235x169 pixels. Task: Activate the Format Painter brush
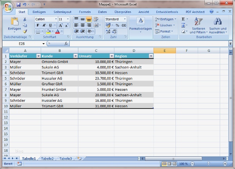(25, 31)
